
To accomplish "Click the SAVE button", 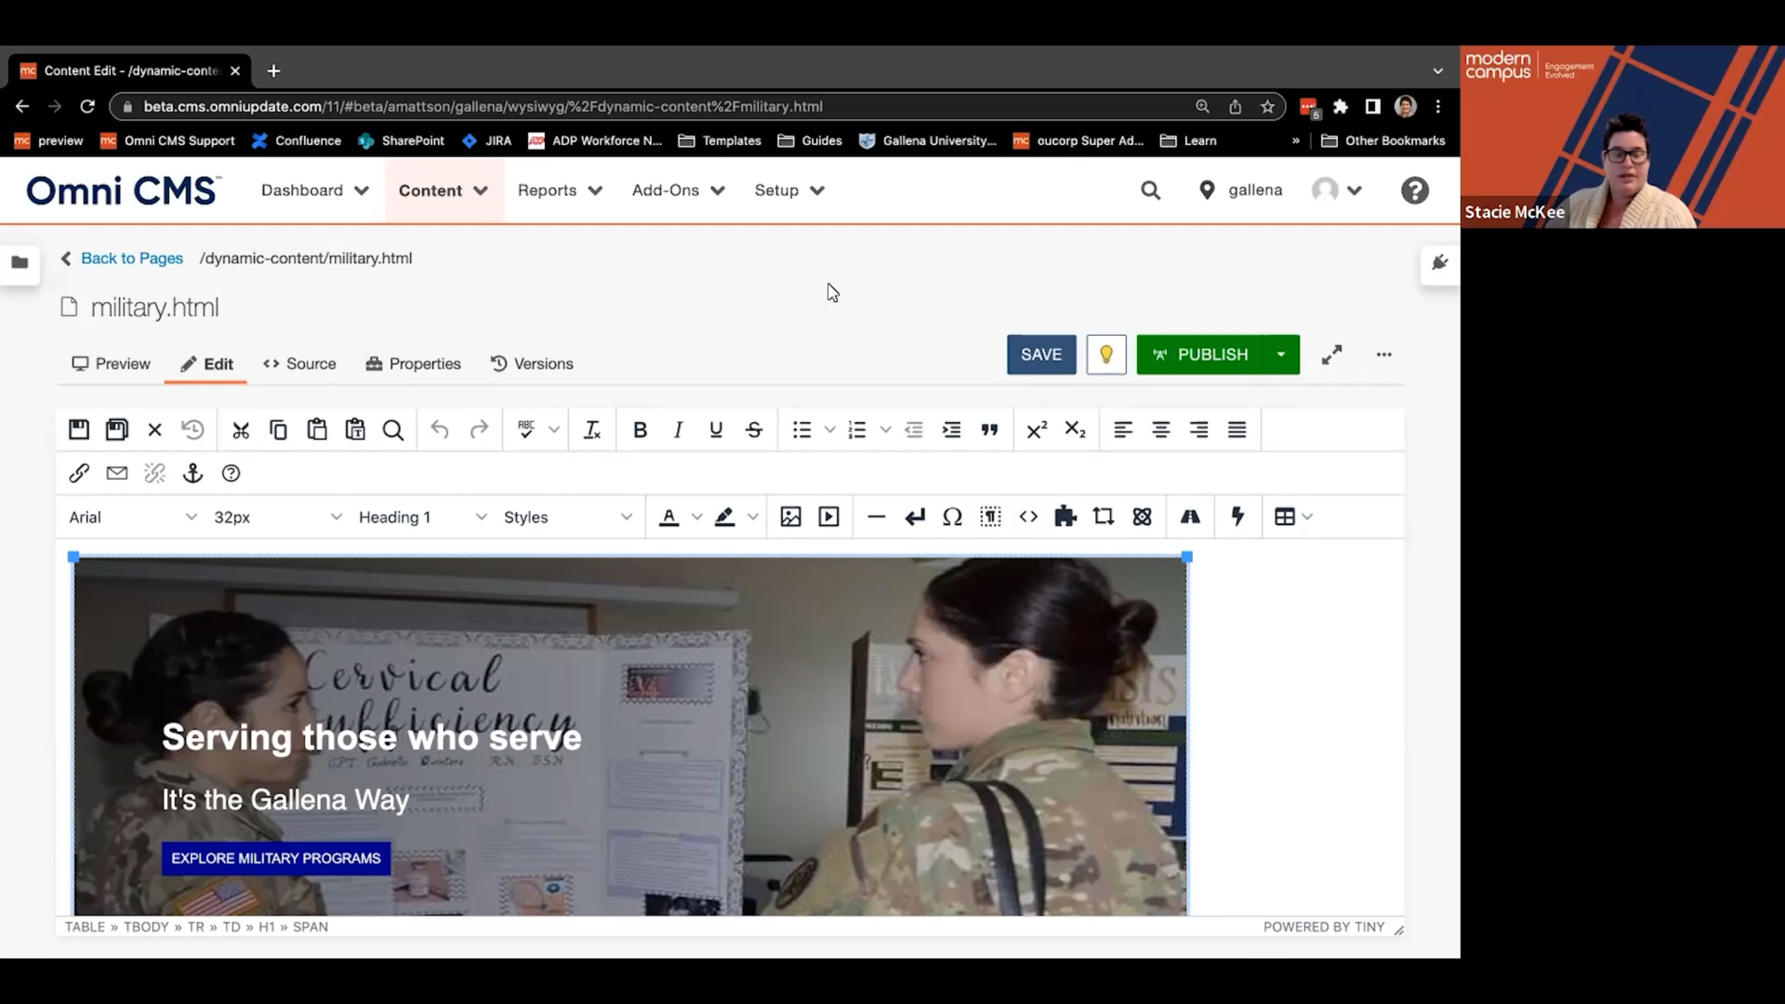I will [1041, 354].
